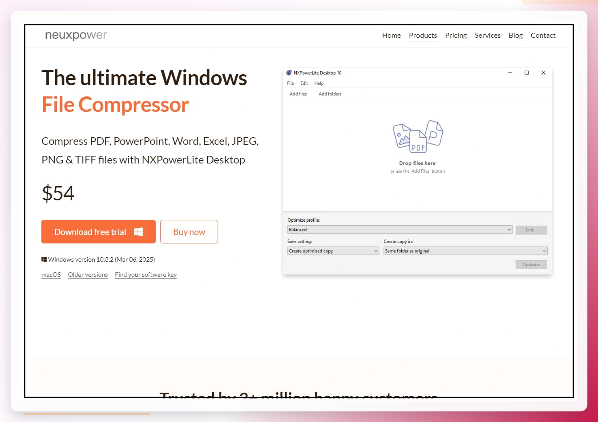This screenshot has height=422, width=598.
Task: Click the small Windows logo beside version text
Action: 44,259
